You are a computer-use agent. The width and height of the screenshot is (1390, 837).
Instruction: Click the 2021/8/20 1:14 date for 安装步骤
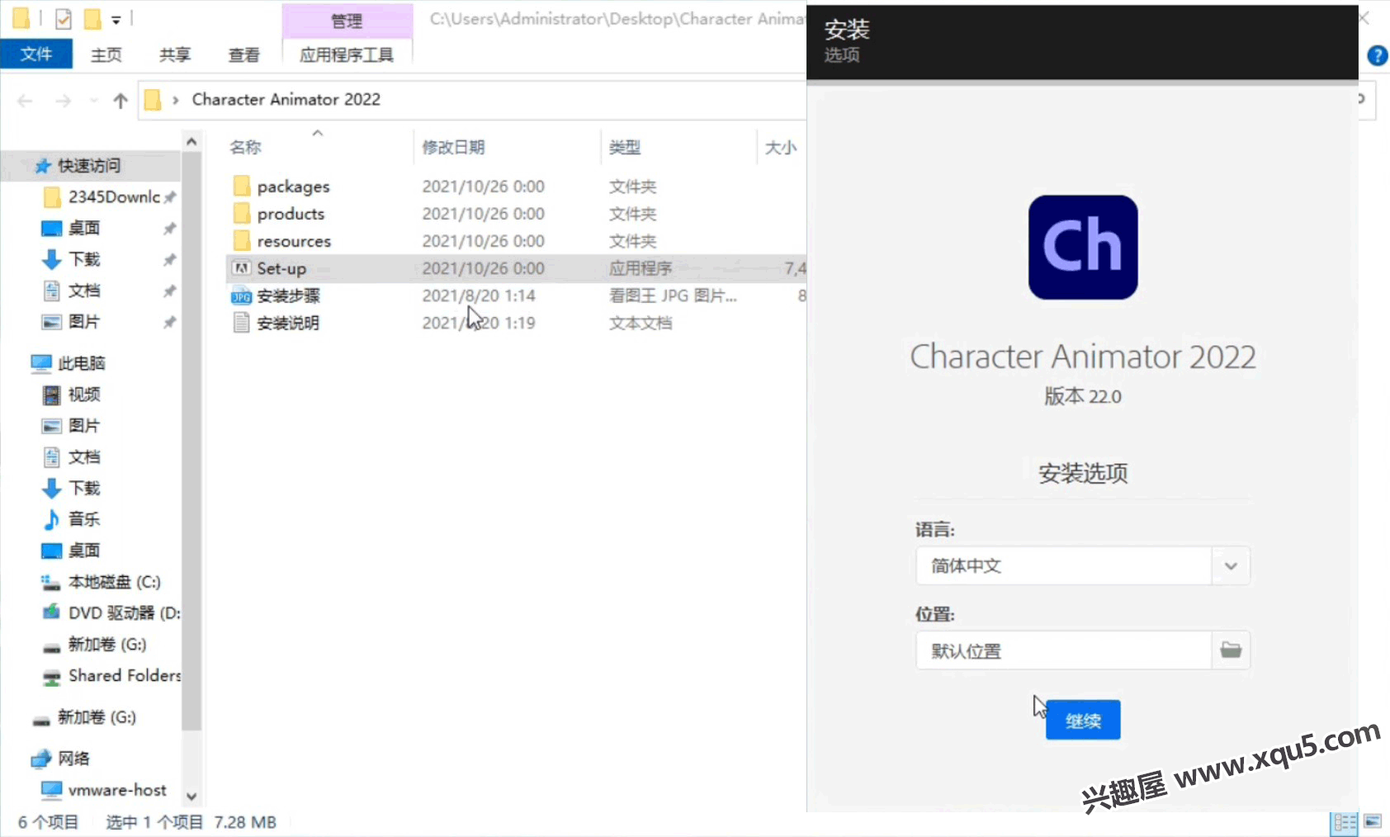479,296
